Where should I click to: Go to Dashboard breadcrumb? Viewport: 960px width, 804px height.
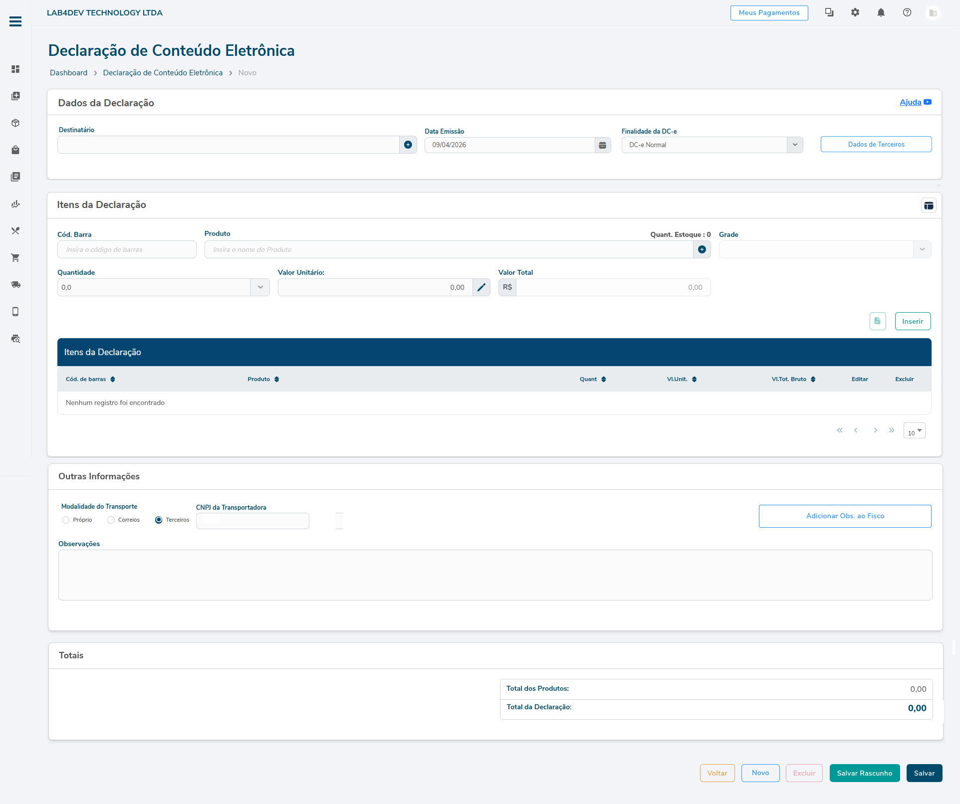click(x=68, y=73)
